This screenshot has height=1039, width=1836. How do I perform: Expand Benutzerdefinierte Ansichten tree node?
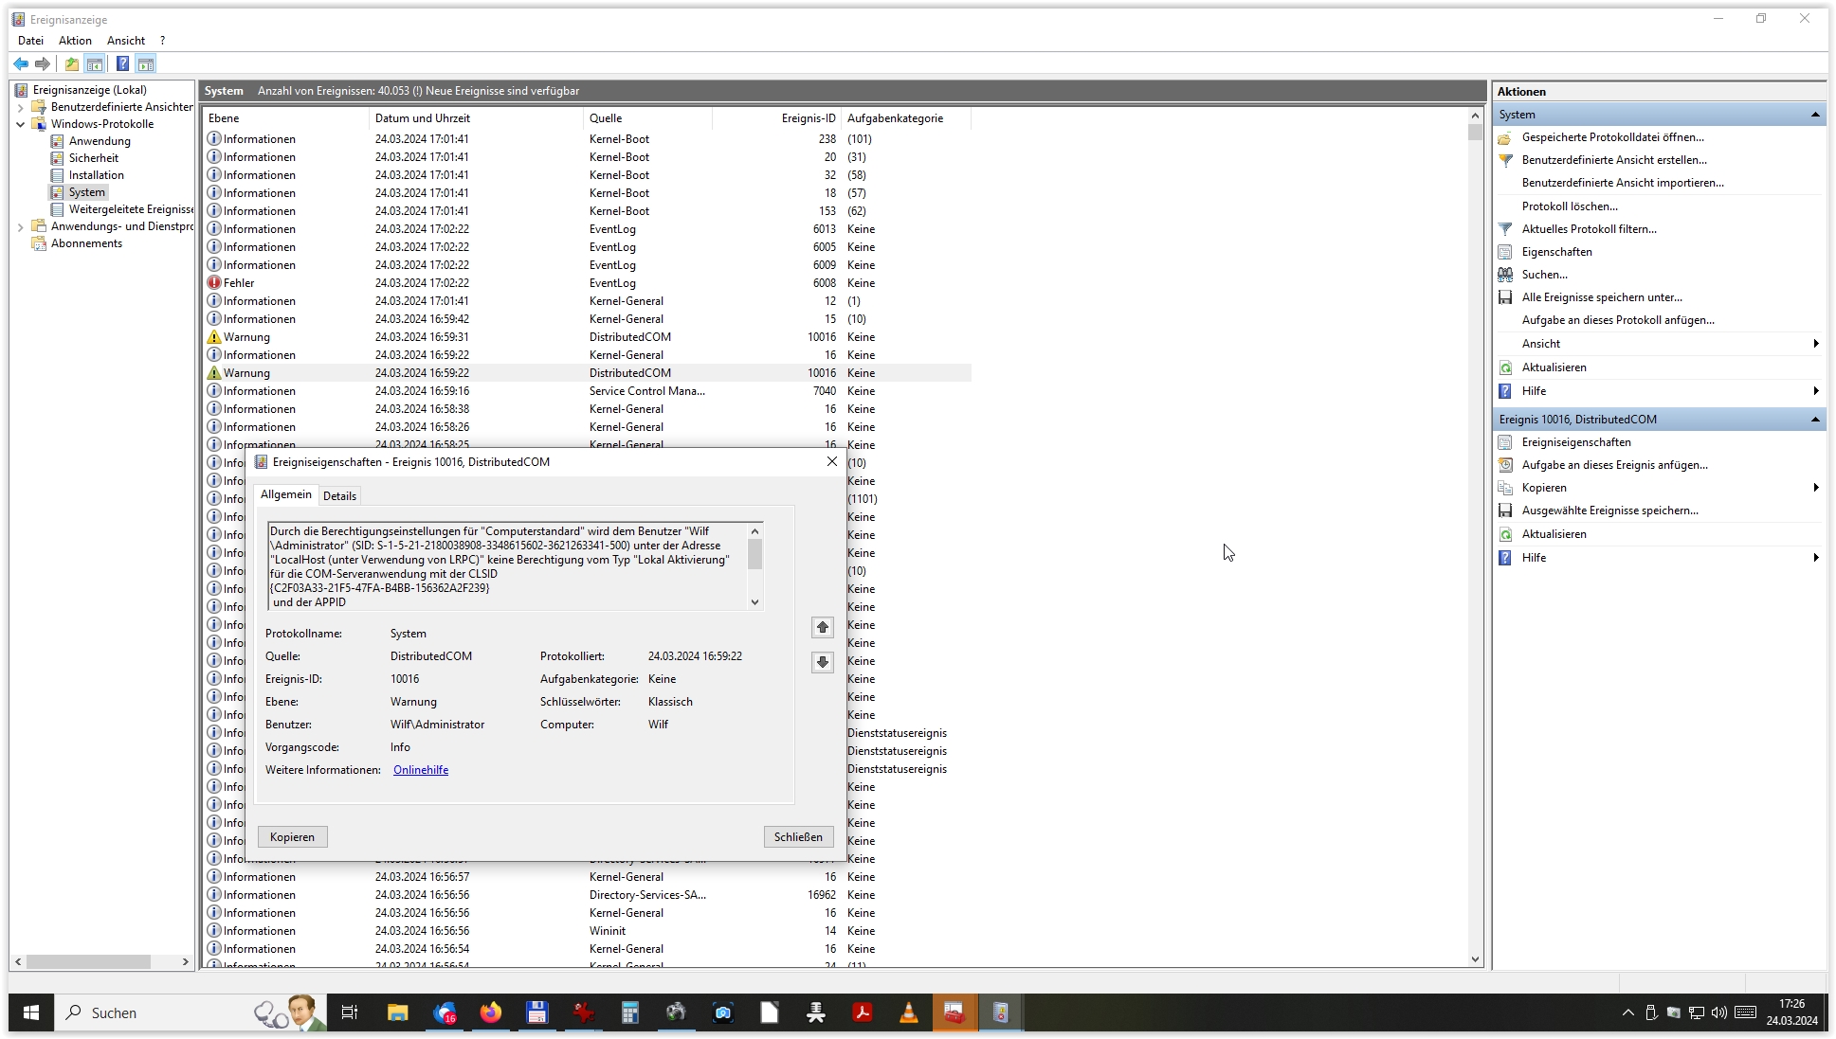[20, 107]
